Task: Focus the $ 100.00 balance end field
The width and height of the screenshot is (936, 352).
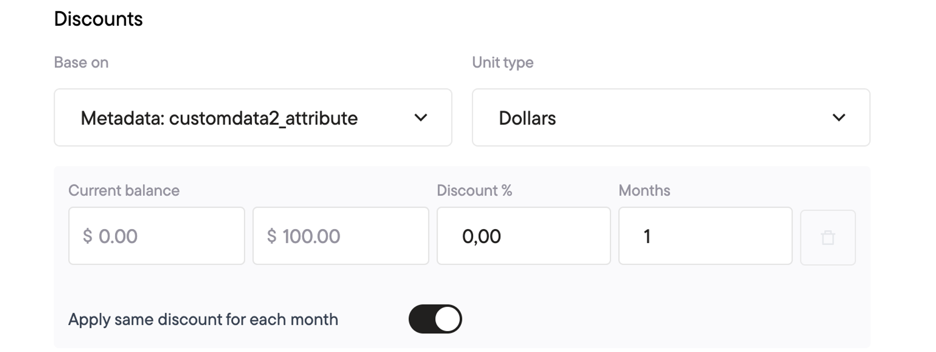Action: 341,236
